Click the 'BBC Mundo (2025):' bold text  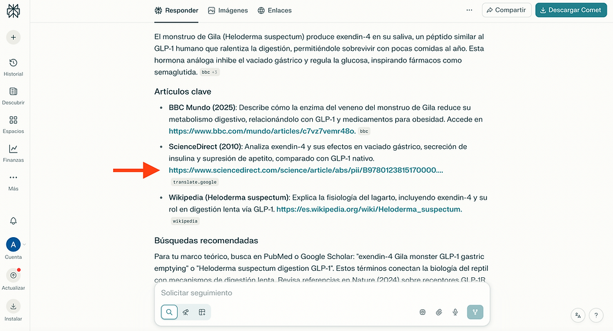coord(203,108)
